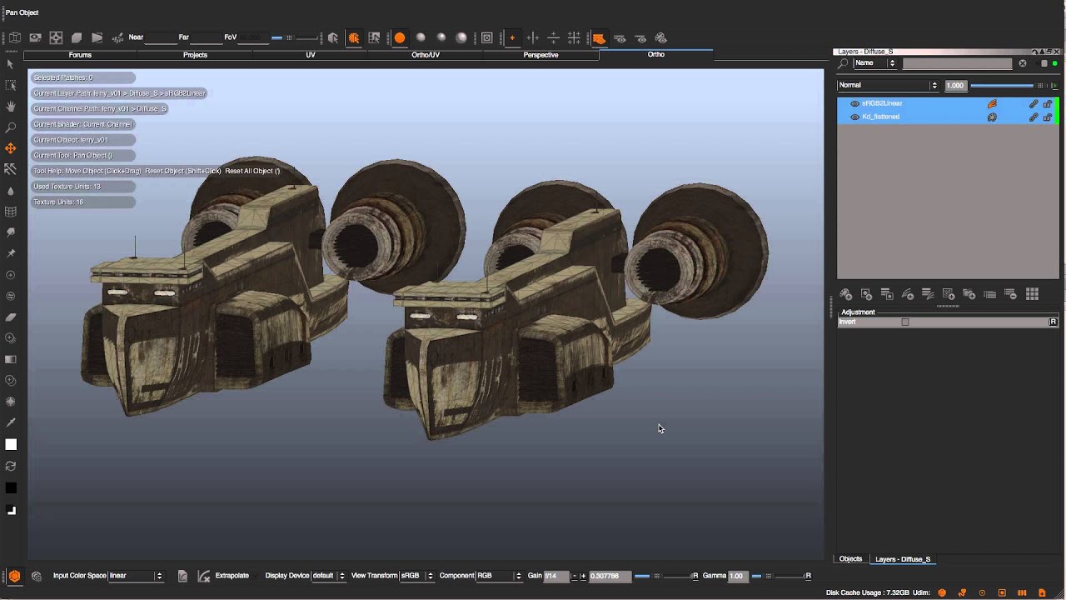
Task: Open the Input Color Space dropdown
Action: pos(136,576)
